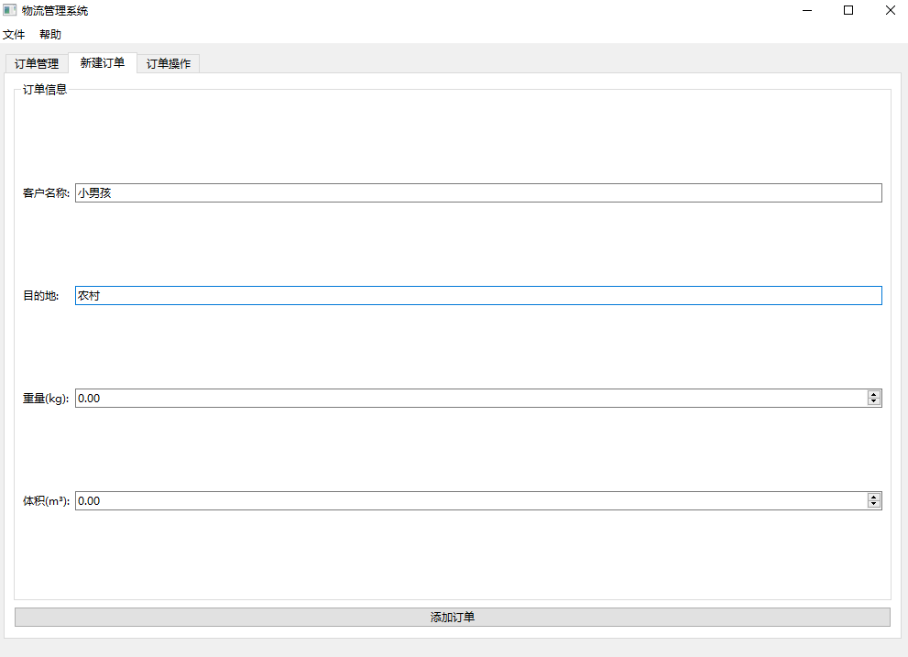Click the app icon in the title bar
This screenshot has height=657, width=908.
(10, 11)
